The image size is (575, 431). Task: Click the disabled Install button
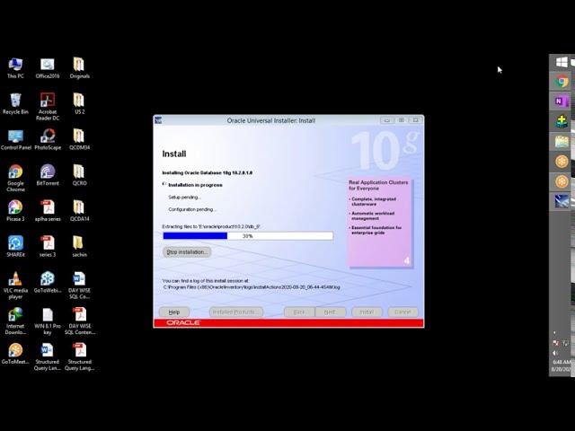(x=367, y=312)
